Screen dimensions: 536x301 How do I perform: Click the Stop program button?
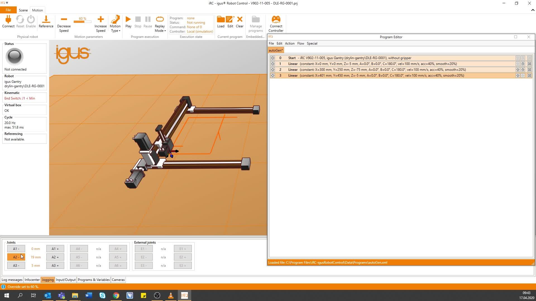pos(138,19)
